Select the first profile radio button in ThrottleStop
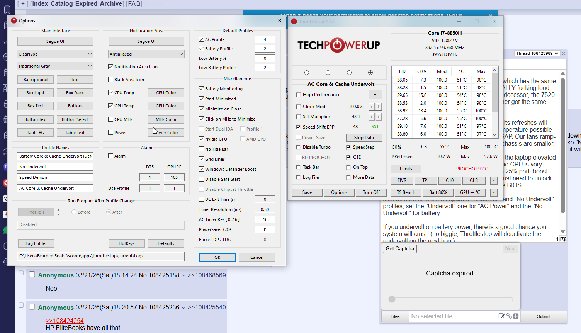The image size is (581, 333). [307, 73]
